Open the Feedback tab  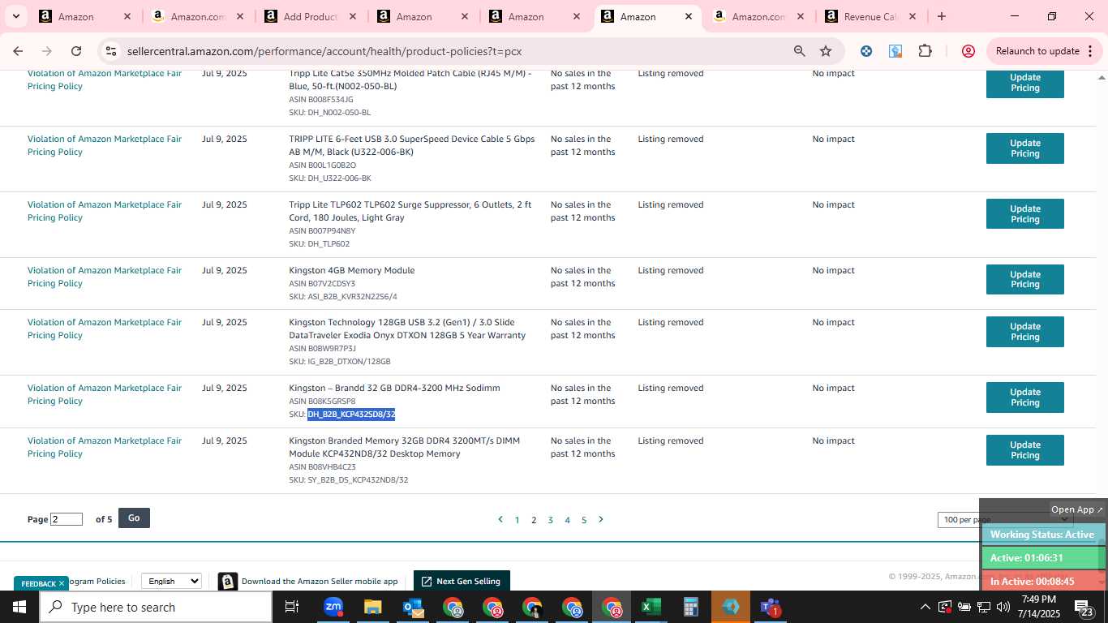(x=38, y=583)
